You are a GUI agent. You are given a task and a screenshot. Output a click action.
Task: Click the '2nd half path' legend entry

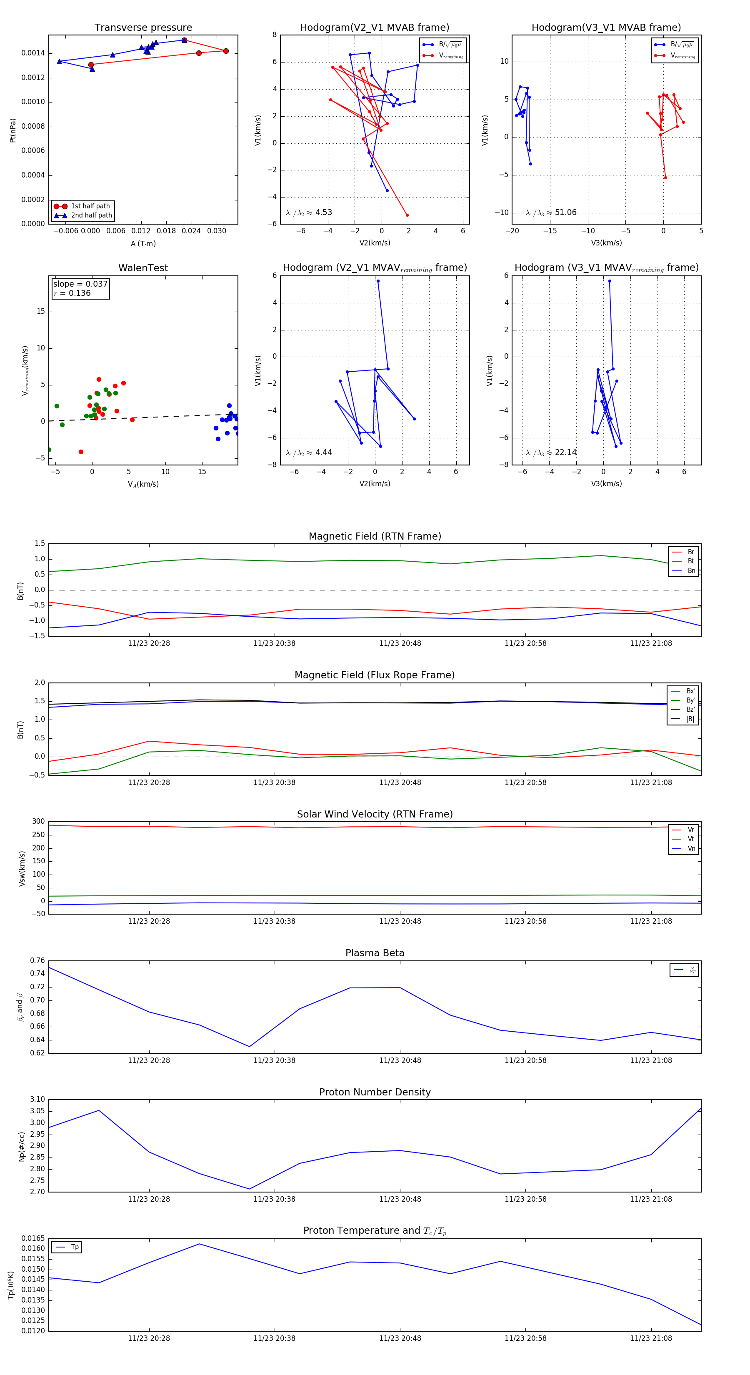click(x=84, y=216)
